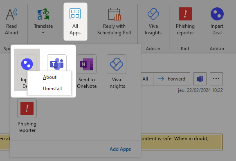
Task: Click Phishing reporter app in flyout
Action: tap(27, 116)
